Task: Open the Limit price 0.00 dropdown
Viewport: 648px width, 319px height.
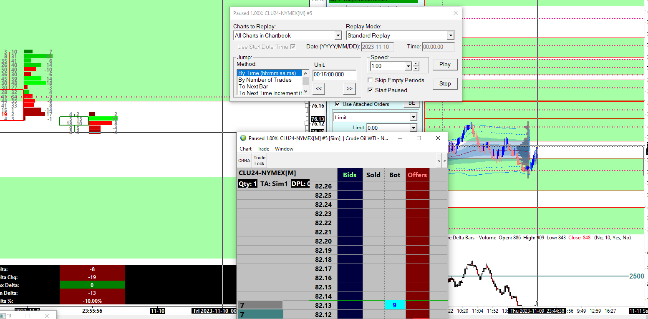Action: 414,128
